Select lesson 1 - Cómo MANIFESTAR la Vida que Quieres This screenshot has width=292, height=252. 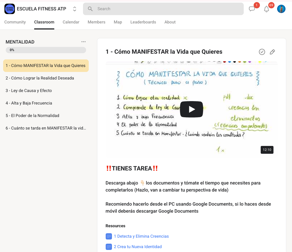[x=46, y=66]
